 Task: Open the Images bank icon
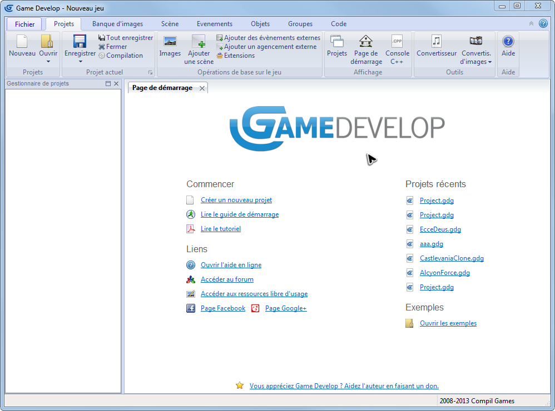tap(170, 41)
